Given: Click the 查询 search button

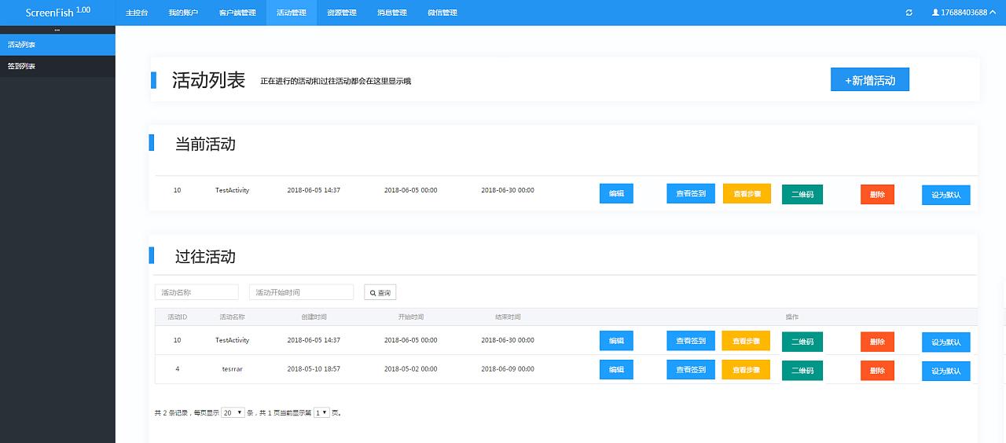Looking at the screenshot, I should point(380,292).
